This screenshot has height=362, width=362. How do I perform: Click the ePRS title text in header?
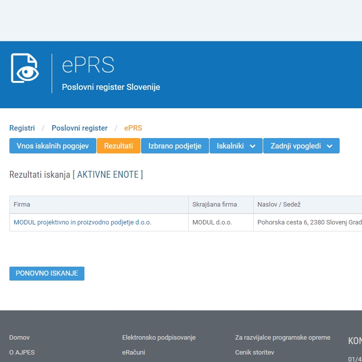(x=88, y=65)
